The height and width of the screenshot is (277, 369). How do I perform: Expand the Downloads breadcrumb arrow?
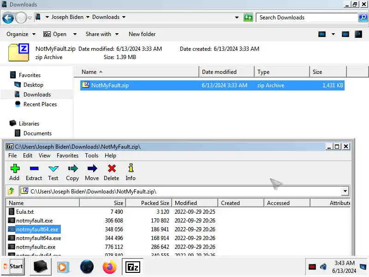pos(124,17)
